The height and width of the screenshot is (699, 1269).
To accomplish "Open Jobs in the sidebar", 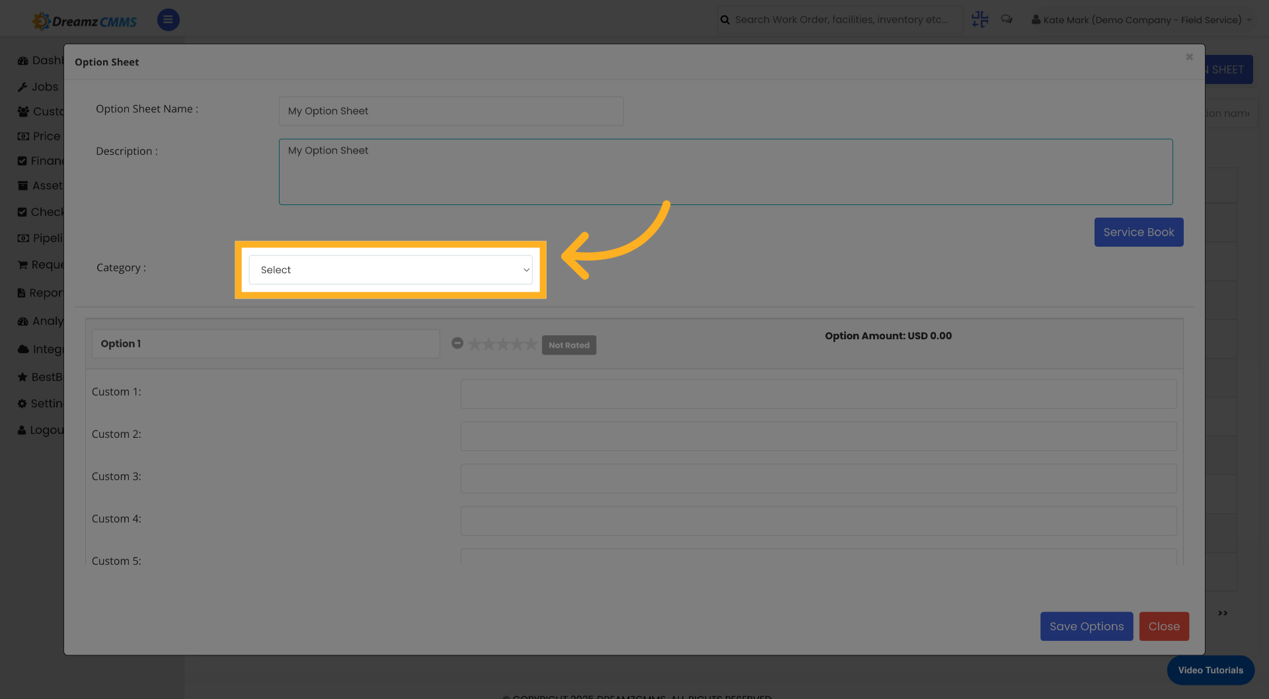I will [x=38, y=87].
